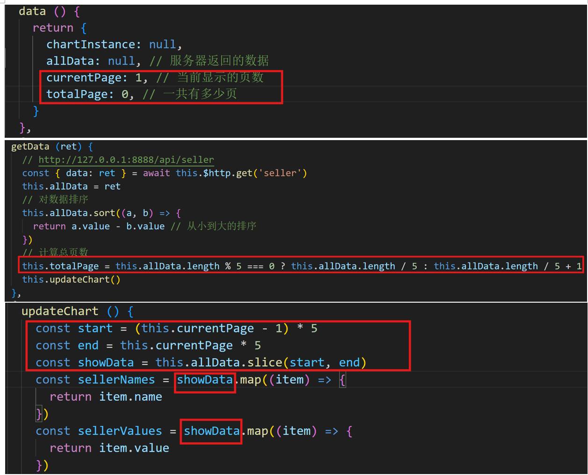Click the updateChart method definition name
The width and height of the screenshot is (588, 475).
pyautogui.click(x=60, y=312)
